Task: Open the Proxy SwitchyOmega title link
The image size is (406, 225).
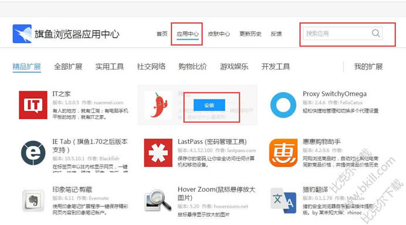Action: (x=334, y=94)
